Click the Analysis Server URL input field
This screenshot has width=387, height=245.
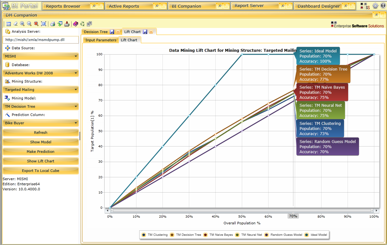point(41,40)
